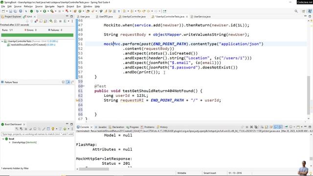Open the Search magnifier at toolbar right
Screen dimensions: 313x176
296,11
